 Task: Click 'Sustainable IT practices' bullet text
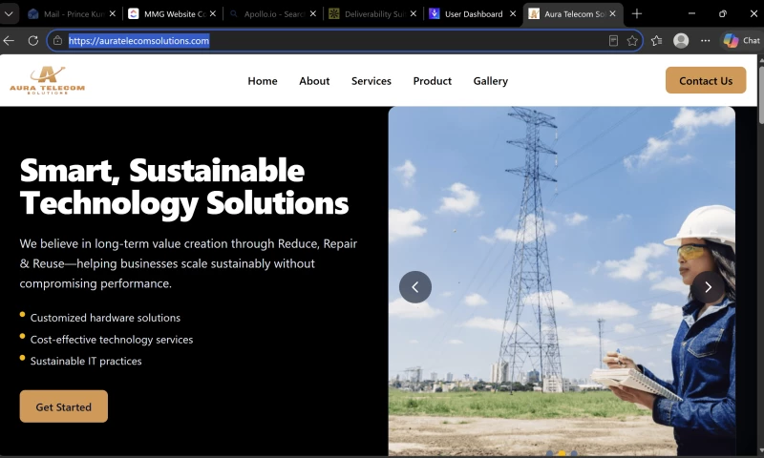[x=86, y=361]
